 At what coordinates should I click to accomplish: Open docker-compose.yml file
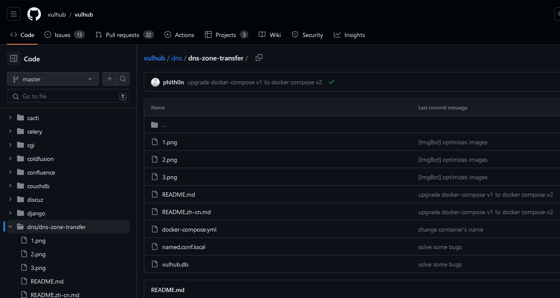[x=189, y=229]
